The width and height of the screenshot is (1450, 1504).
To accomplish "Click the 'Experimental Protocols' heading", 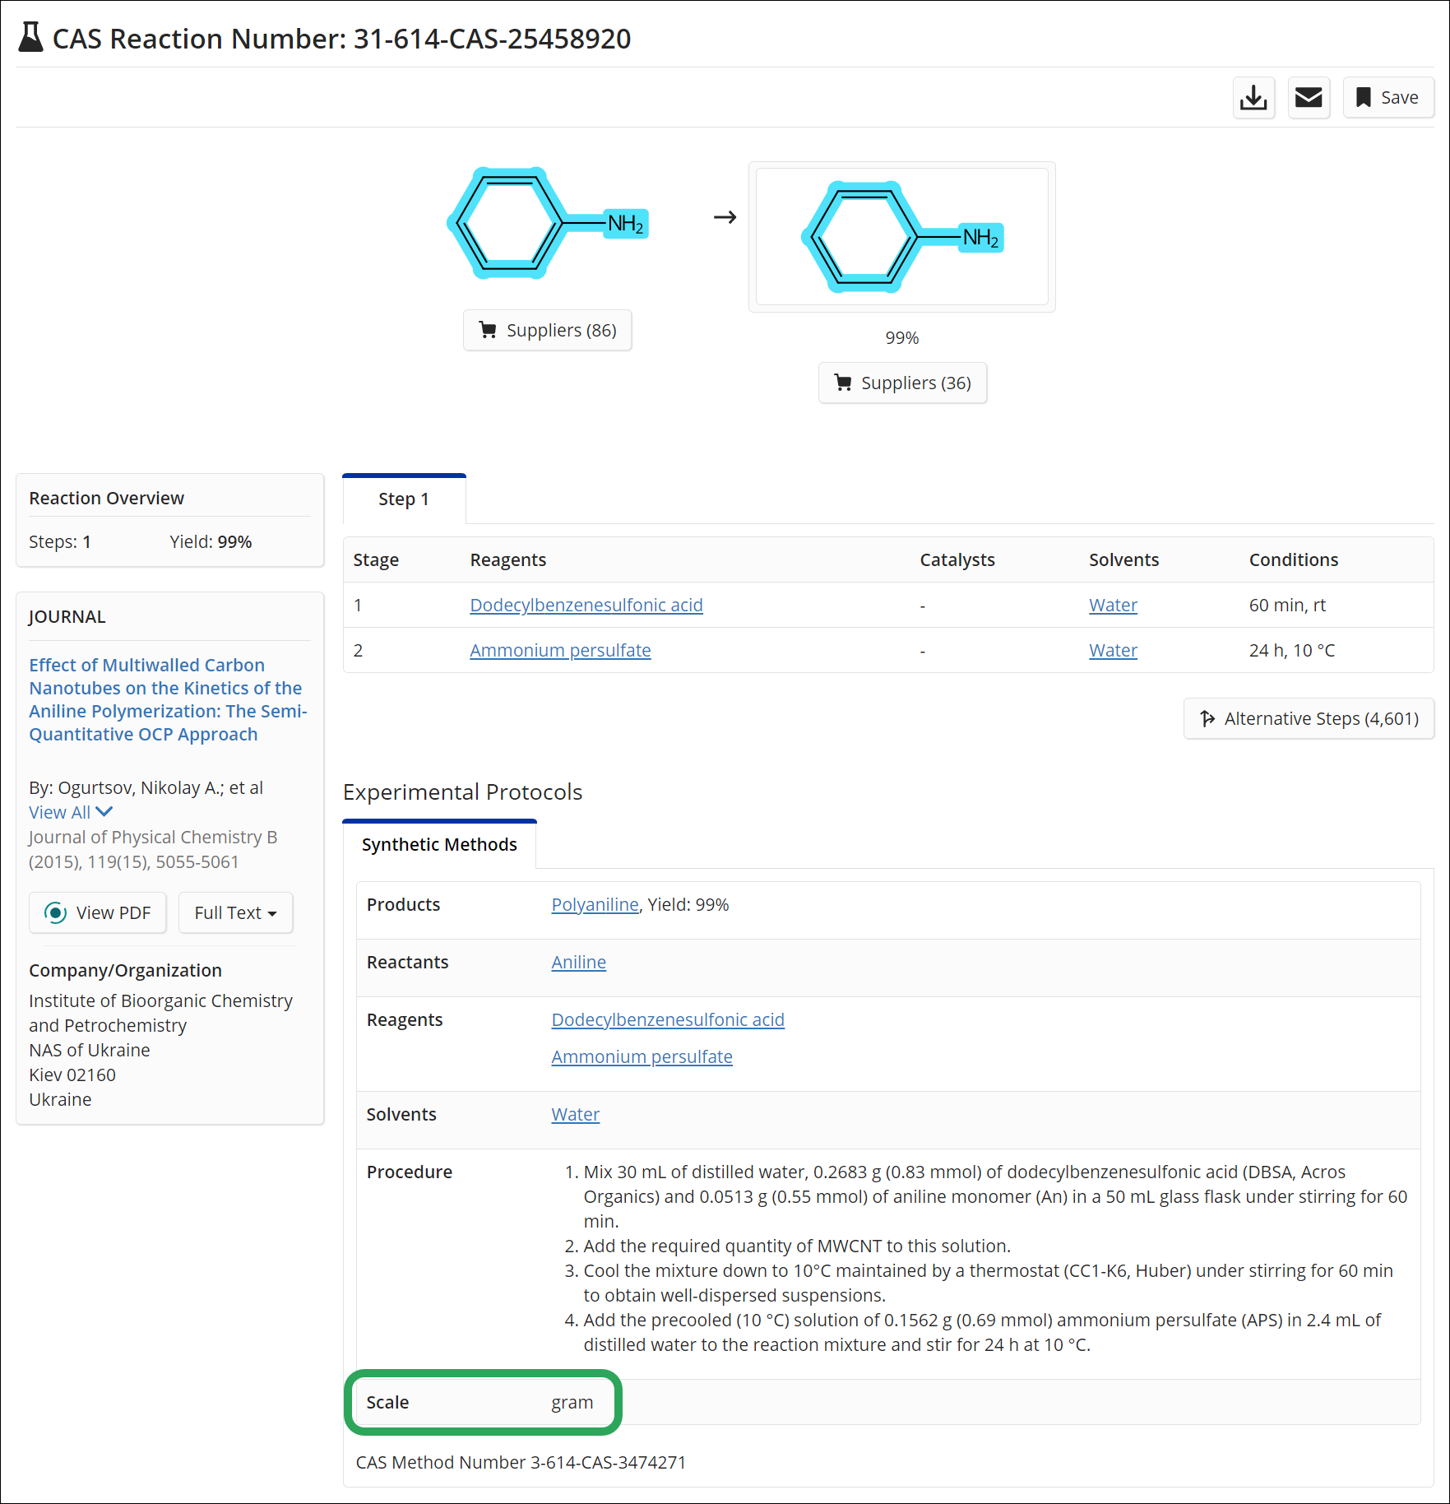I will pos(462,791).
